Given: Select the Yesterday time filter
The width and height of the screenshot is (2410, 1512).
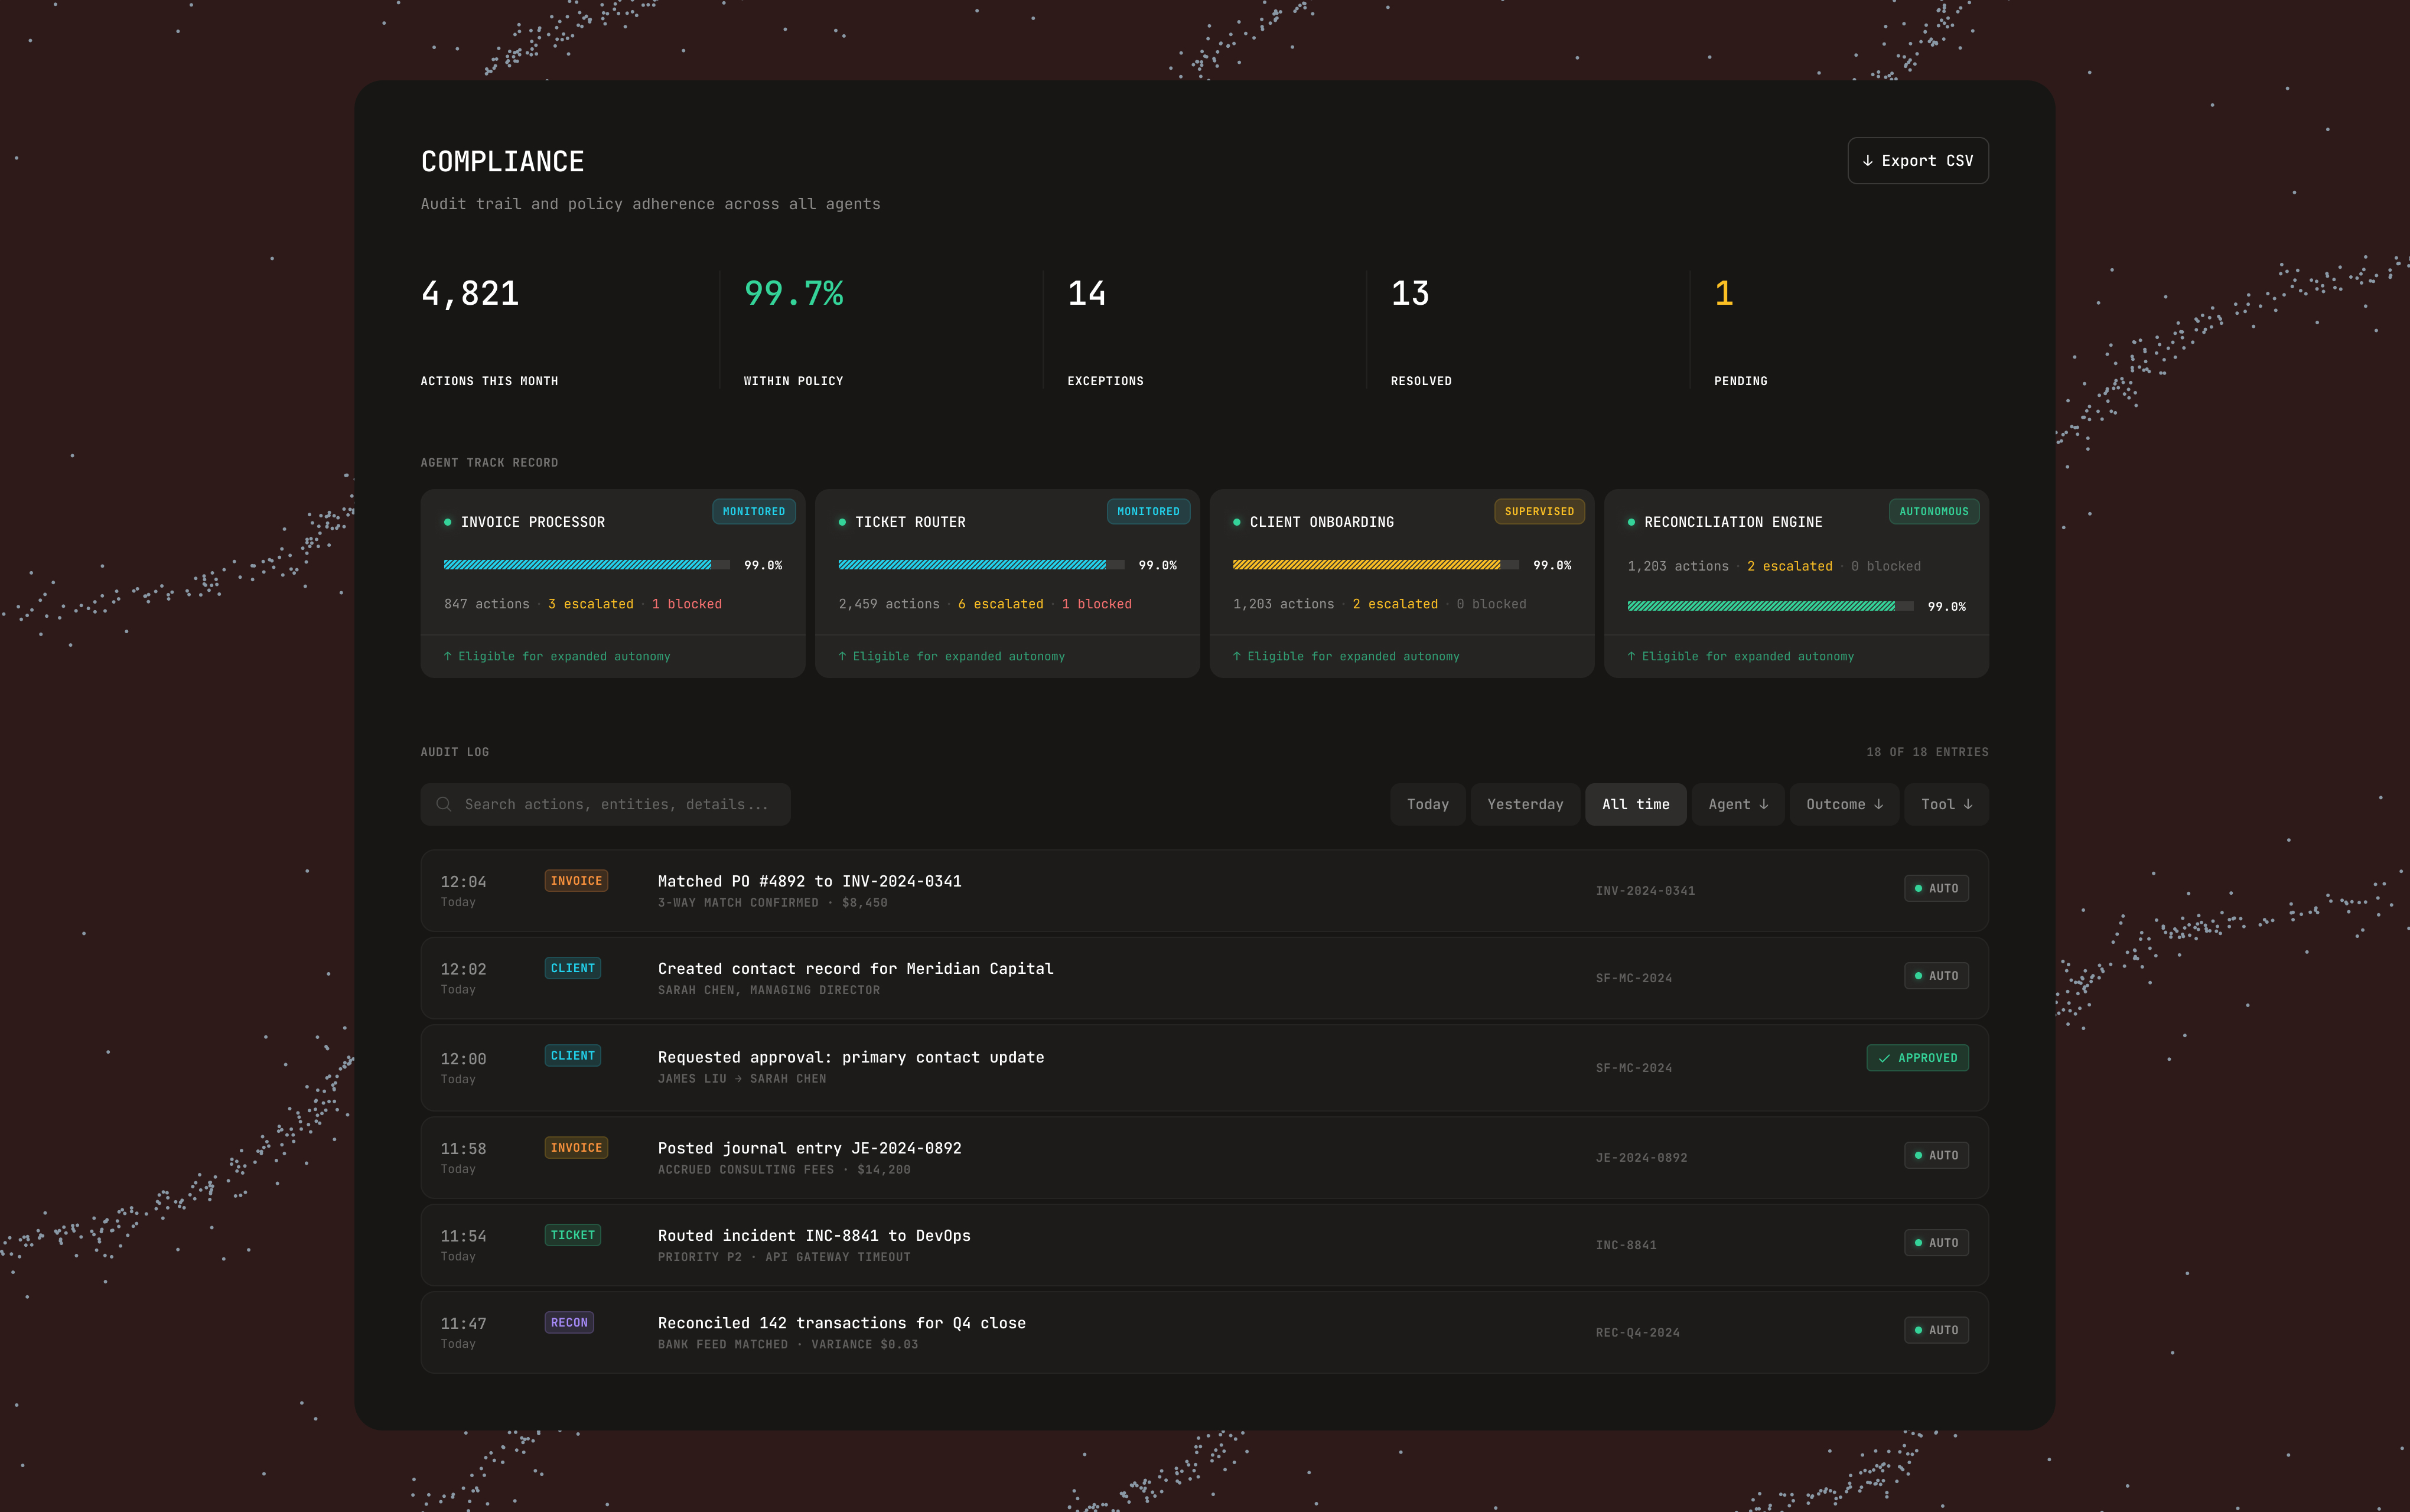Looking at the screenshot, I should pos(1524,804).
